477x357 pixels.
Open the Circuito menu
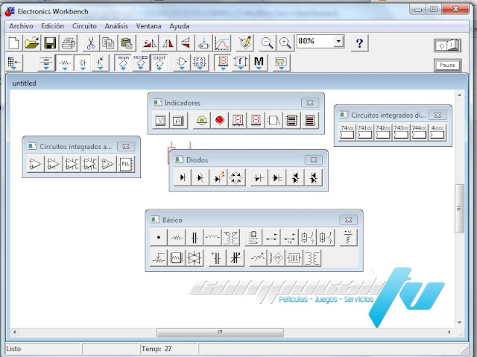(84, 26)
